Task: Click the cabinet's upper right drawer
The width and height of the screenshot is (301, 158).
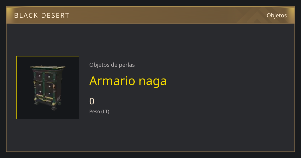Action: coord(49,77)
